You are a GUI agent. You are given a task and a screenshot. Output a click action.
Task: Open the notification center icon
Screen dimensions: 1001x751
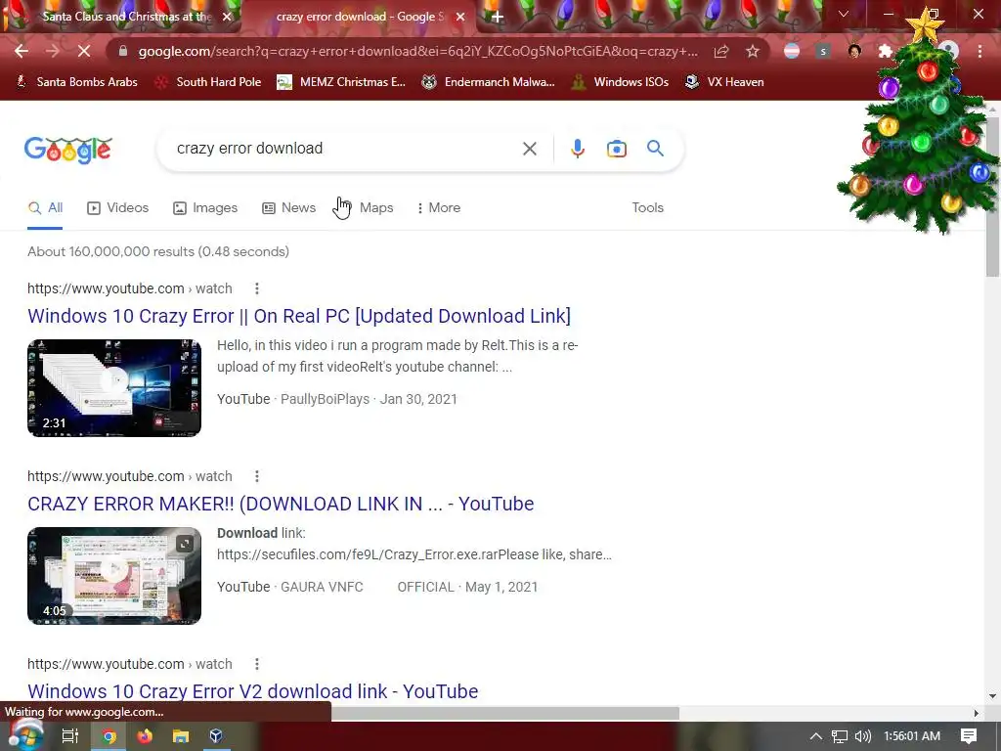[969, 736]
